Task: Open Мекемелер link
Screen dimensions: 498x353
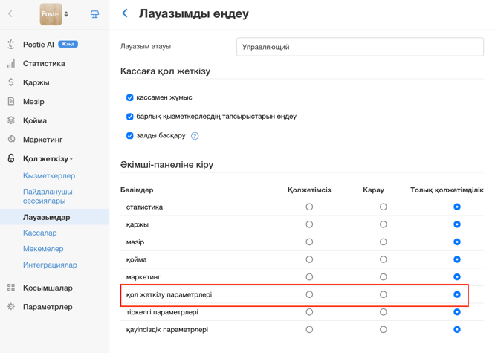Action: coord(43,249)
